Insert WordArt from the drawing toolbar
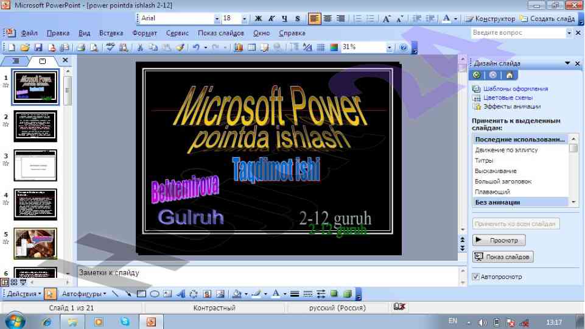The width and height of the screenshot is (585, 329). [181, 294]
